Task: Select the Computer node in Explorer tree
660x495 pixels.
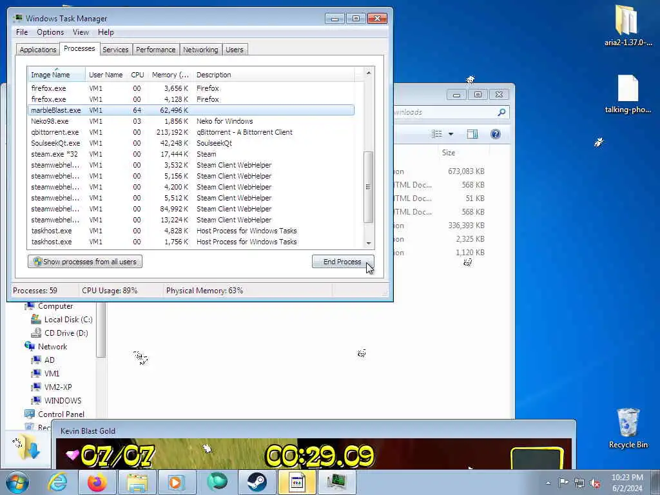Action: (x=55, y=306)
